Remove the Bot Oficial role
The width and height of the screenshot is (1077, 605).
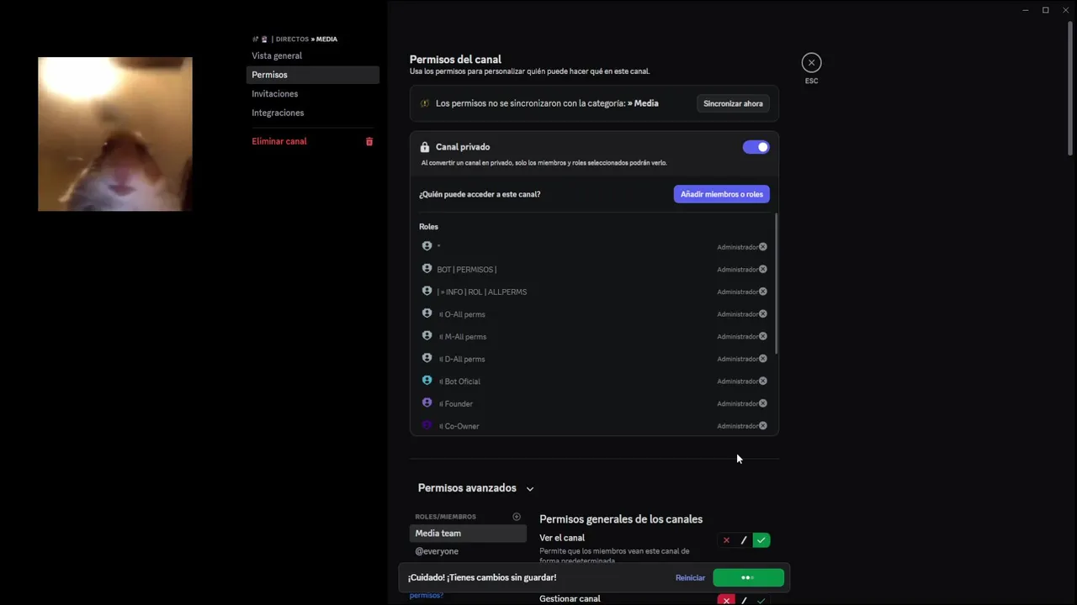[762, 381]
